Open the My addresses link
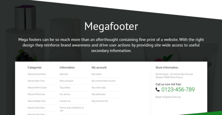This screenshot has height=115, width=222. [98, 94]
